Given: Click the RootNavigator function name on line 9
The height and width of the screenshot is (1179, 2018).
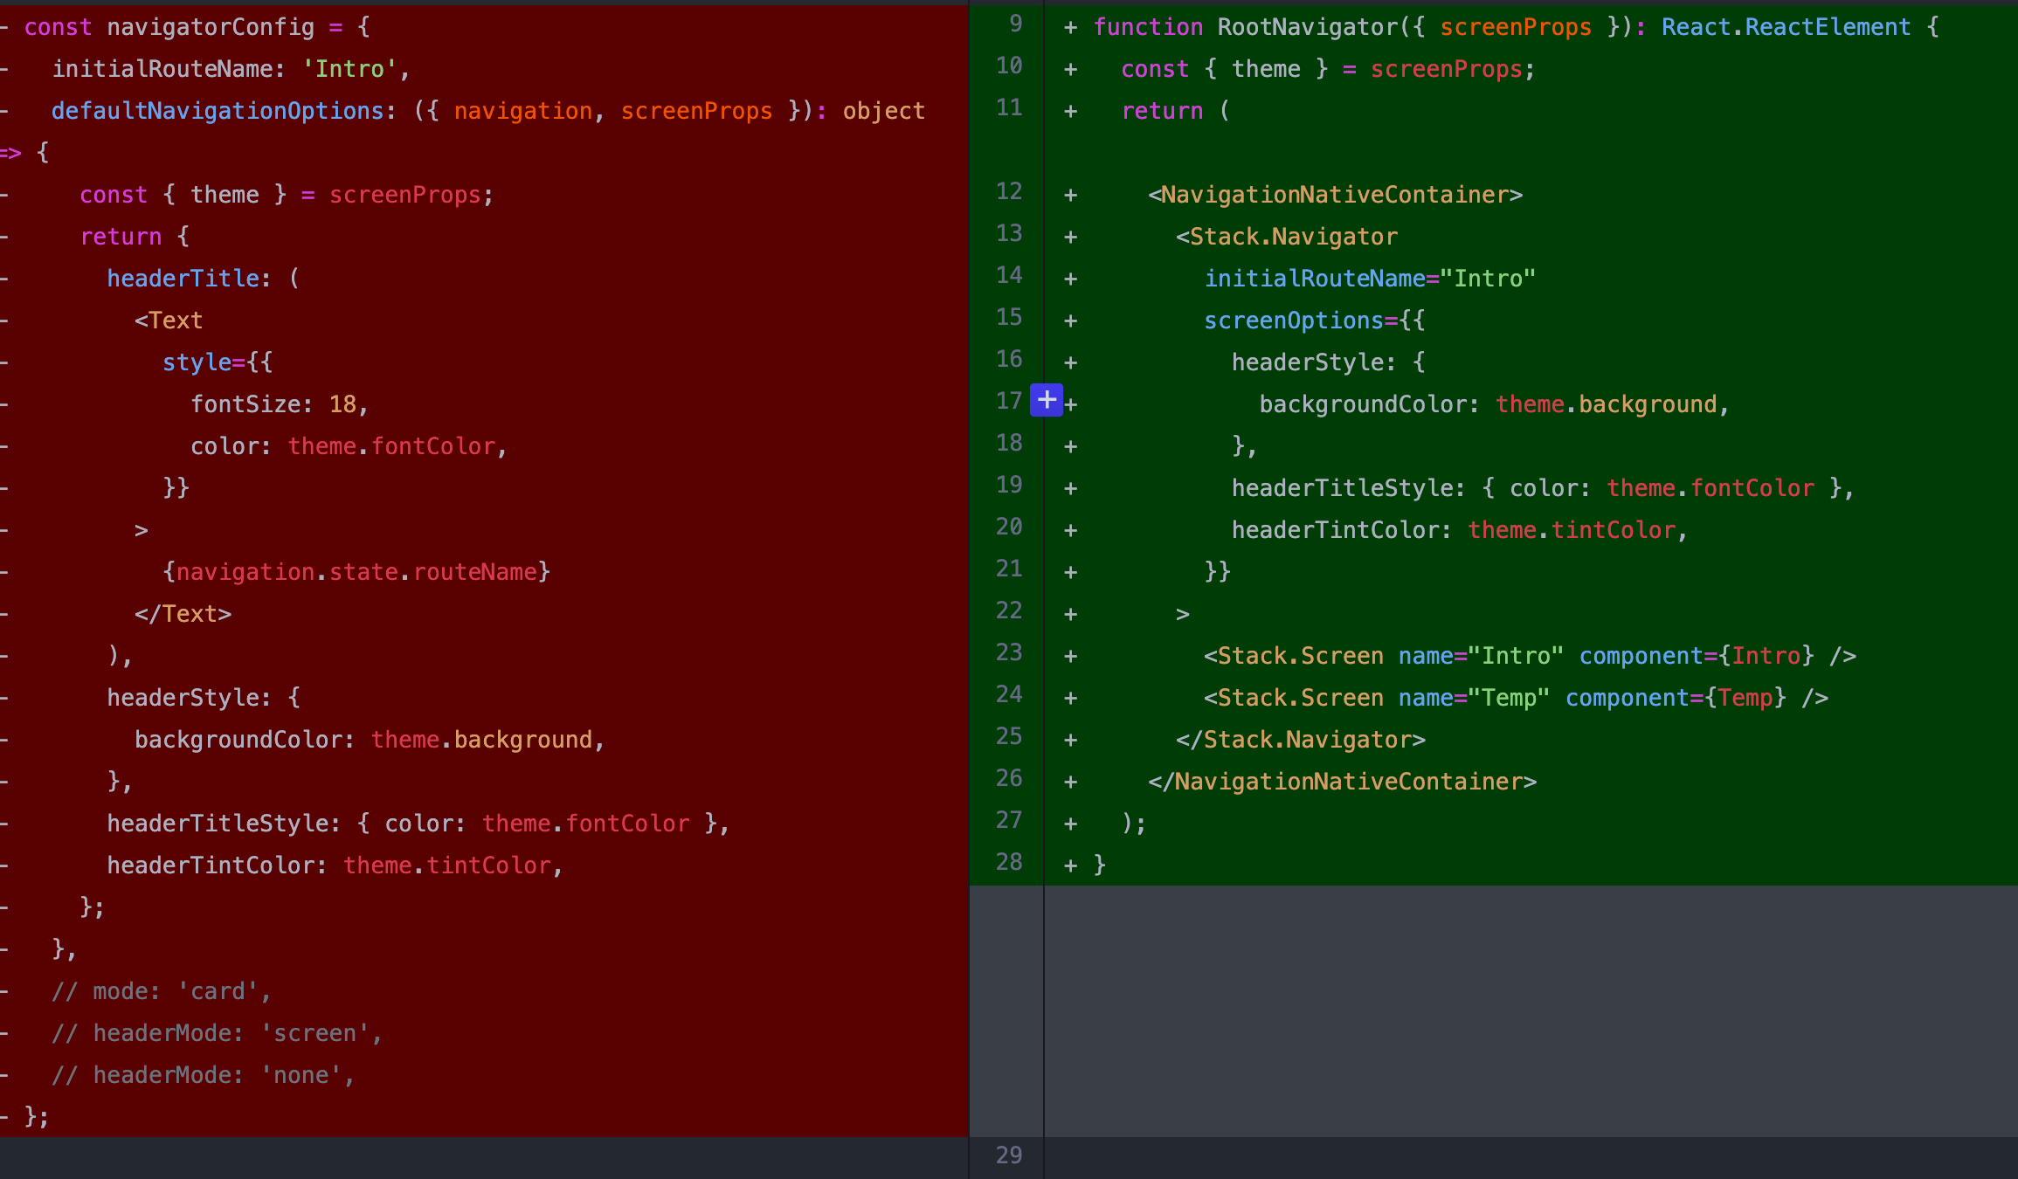Looking at the screenshot, I should coord(1307,26).
